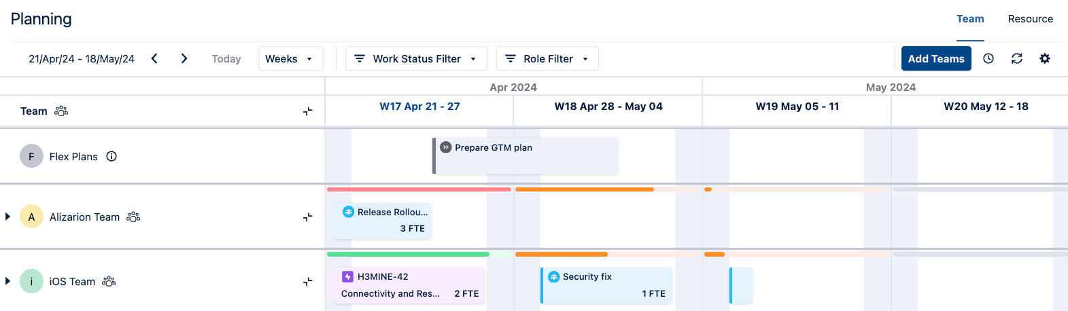Open the Role Filter dropdown
1068x311 pixels.
click(547, 58)
